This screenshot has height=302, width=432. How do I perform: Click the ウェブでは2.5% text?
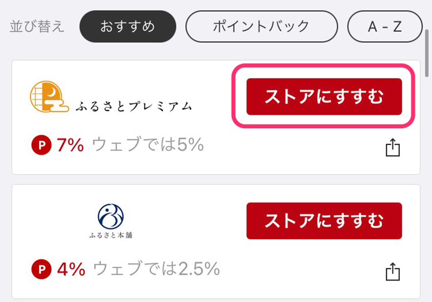(x=156, y=268)
